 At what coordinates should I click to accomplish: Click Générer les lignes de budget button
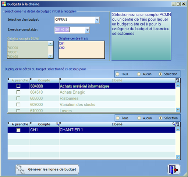tap(47, 170)
